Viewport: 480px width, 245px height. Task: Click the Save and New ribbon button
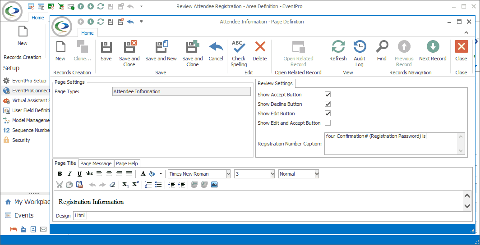[x=161, y=51]
